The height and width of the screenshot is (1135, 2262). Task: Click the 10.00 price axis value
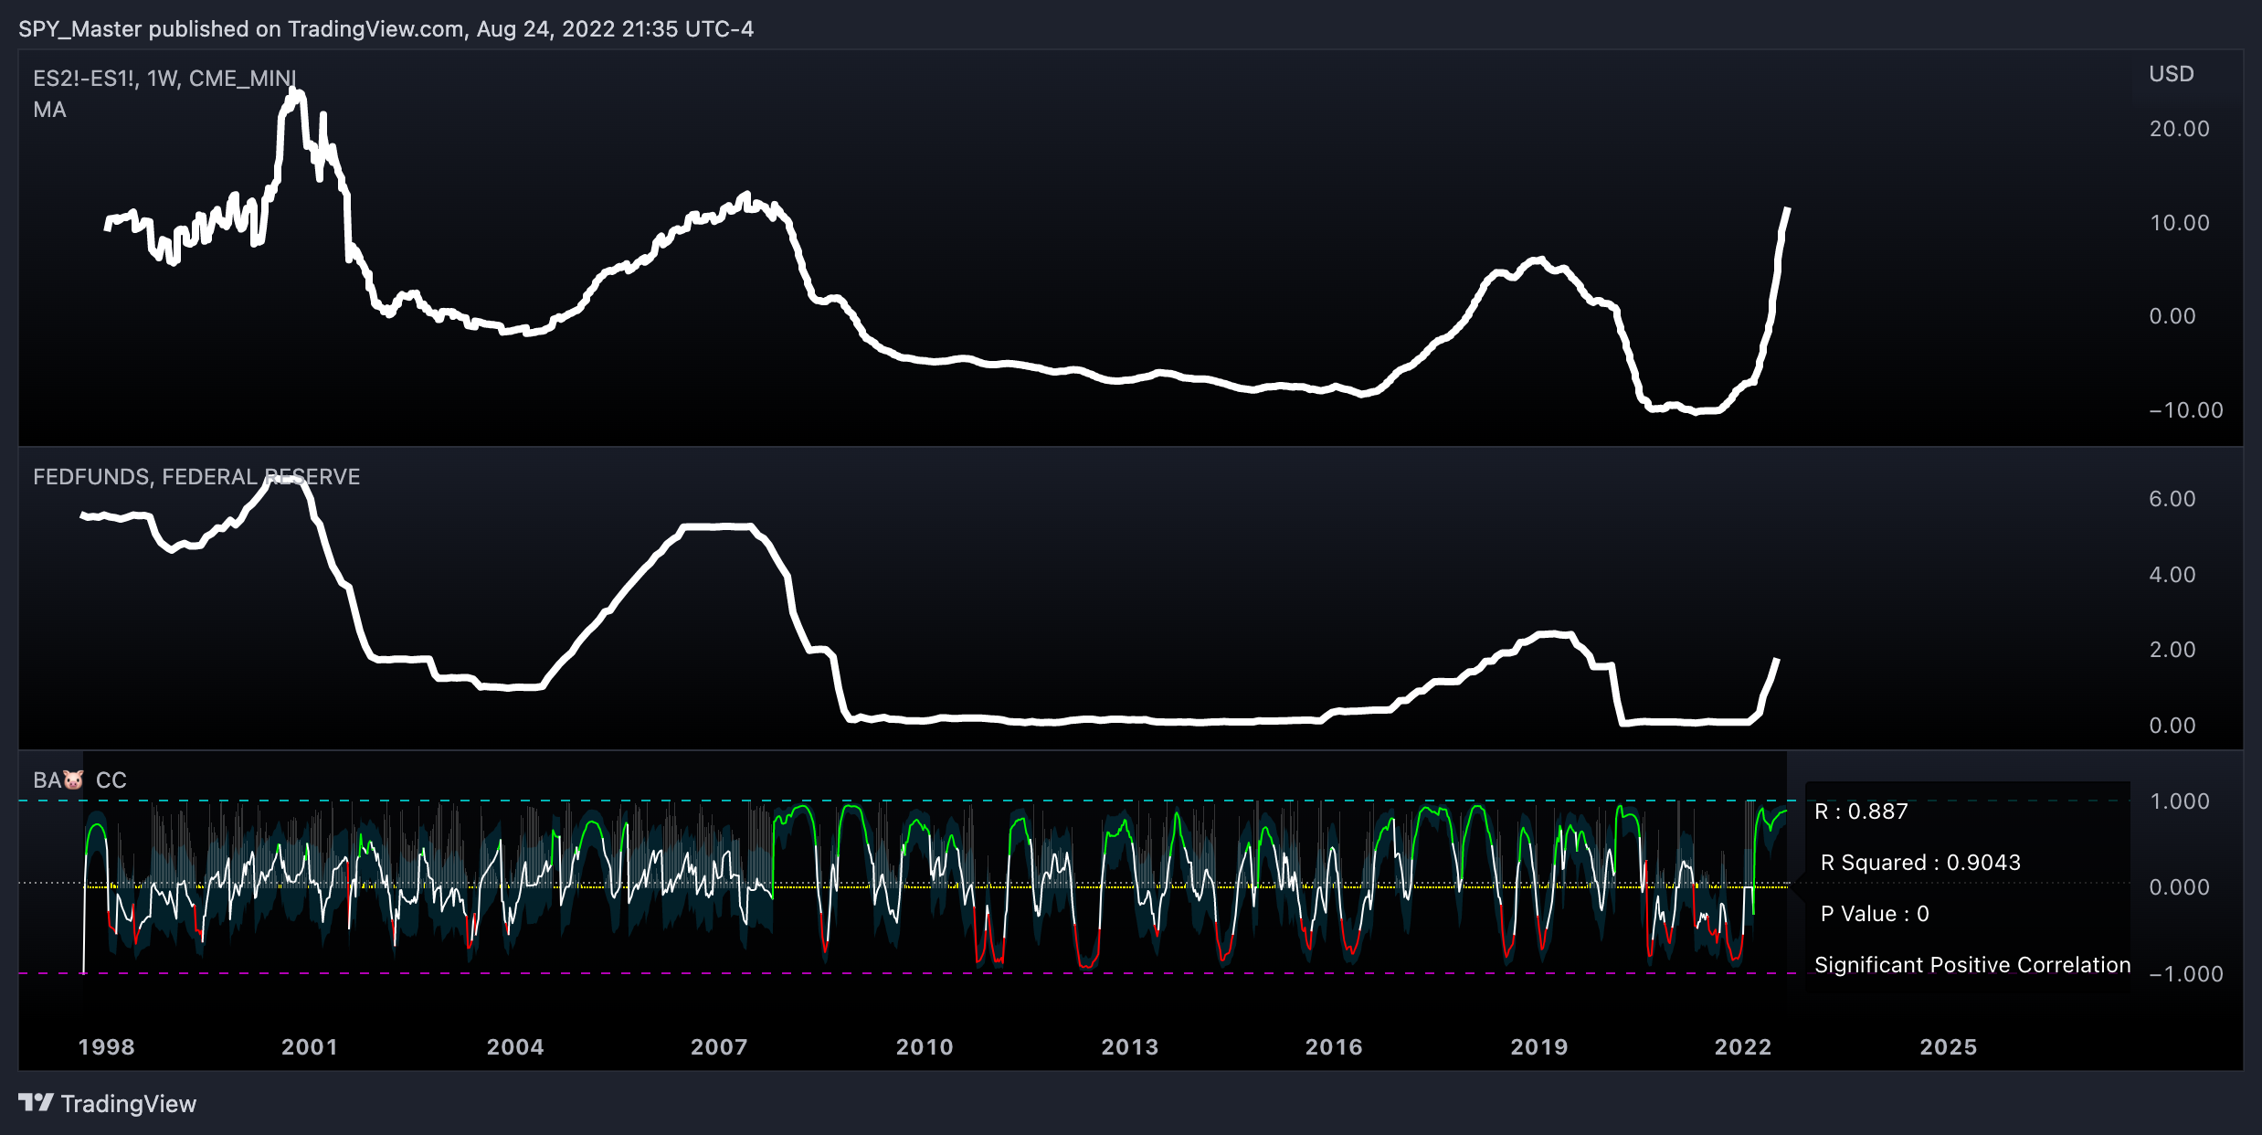coord(2179,223)
